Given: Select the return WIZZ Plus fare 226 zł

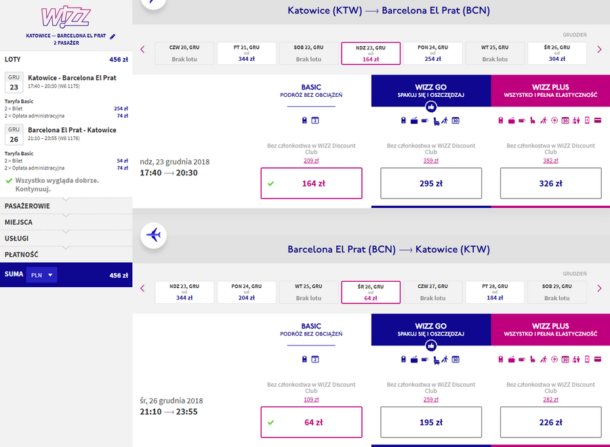Looking at the screenshot, I should tap(550, 422).
